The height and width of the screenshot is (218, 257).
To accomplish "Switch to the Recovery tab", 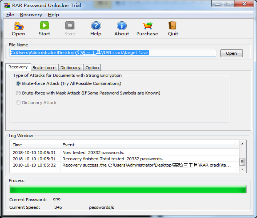I will pos(18,67).
